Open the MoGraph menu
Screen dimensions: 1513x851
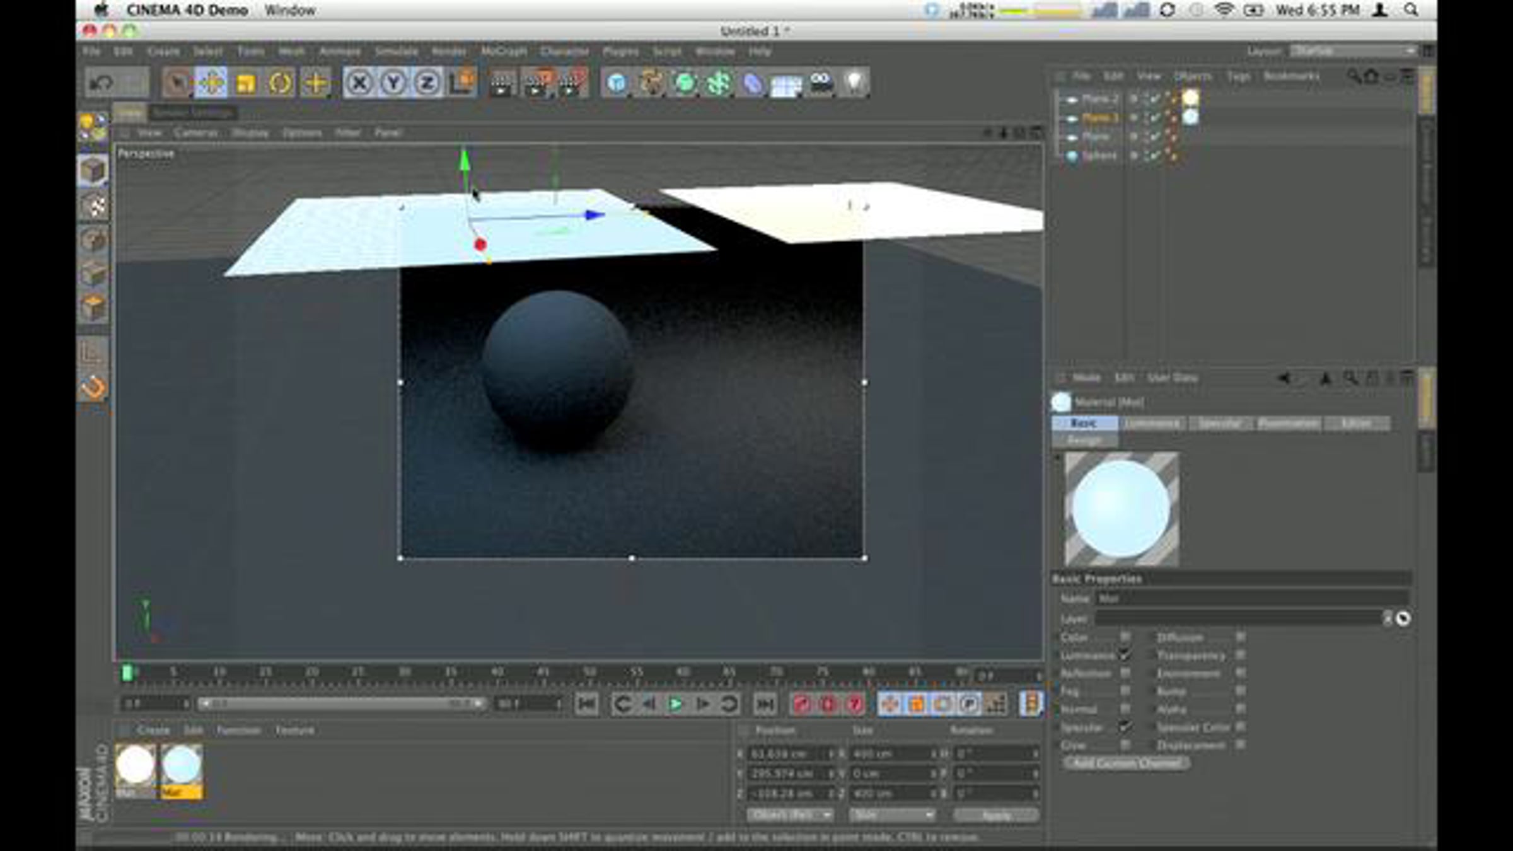503,52
